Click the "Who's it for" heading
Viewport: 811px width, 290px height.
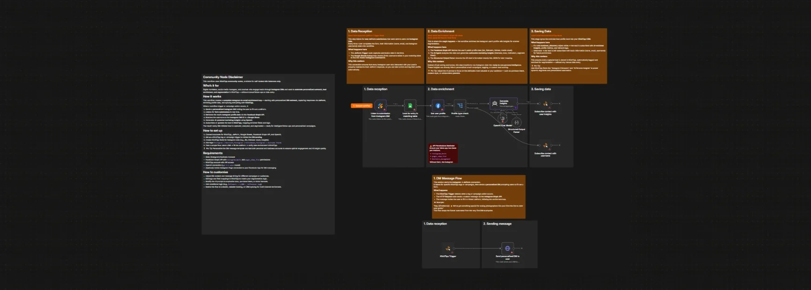click(211, 86)
